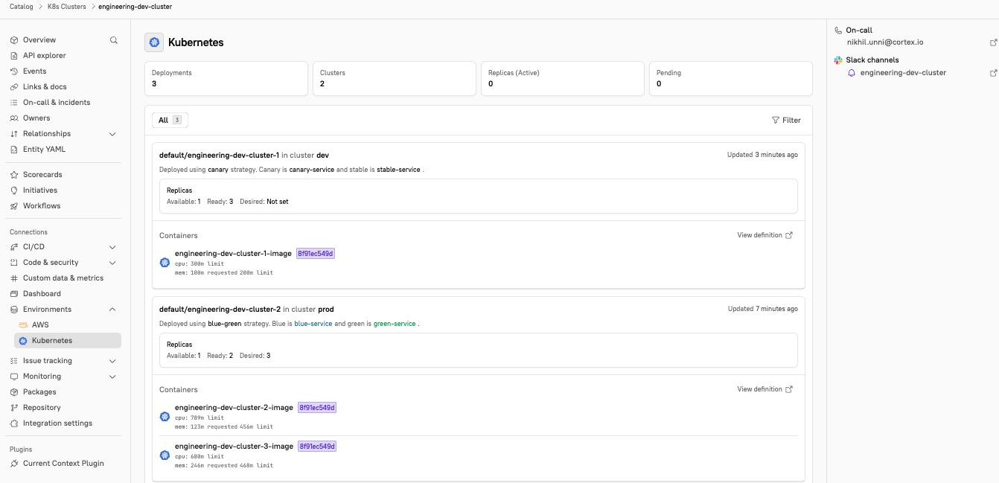The height and width of the screenshot is (483, 999).
Task: Go to Entity YAML page
Action: pos(44,150)
